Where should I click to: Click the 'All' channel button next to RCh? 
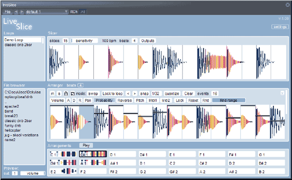[x=83, y=12]
